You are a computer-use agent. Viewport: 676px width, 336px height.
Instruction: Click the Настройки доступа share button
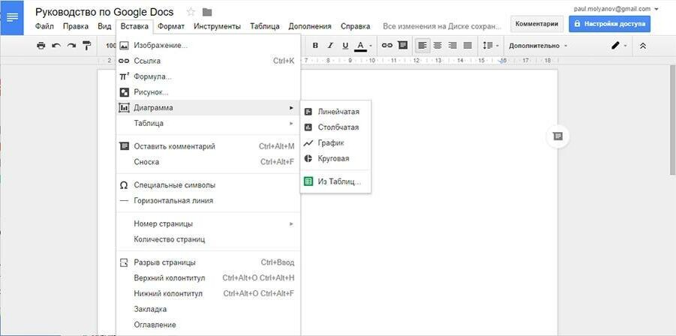pyautogui.click(x=610, y=24)
